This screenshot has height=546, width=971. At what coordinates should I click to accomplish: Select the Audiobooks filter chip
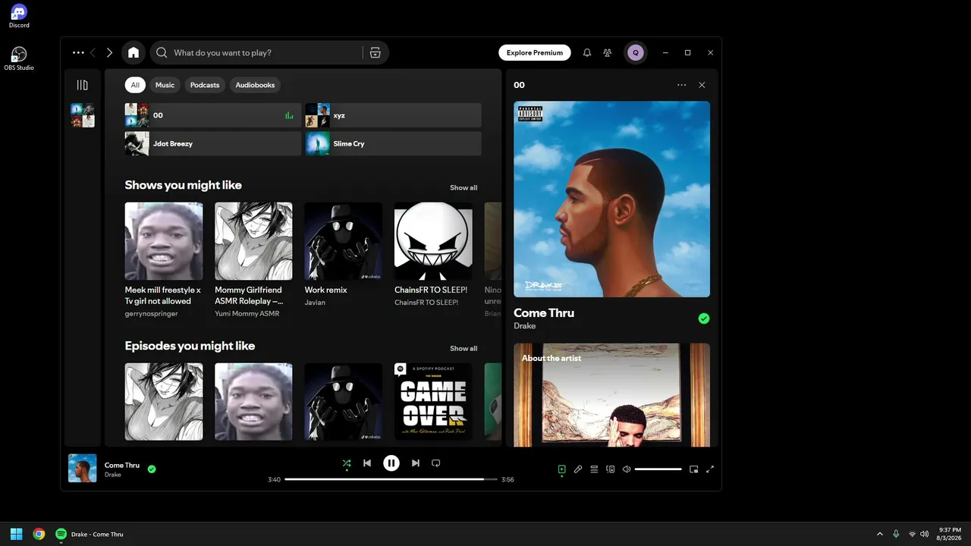pyautogui.click(x=255, y=85)
